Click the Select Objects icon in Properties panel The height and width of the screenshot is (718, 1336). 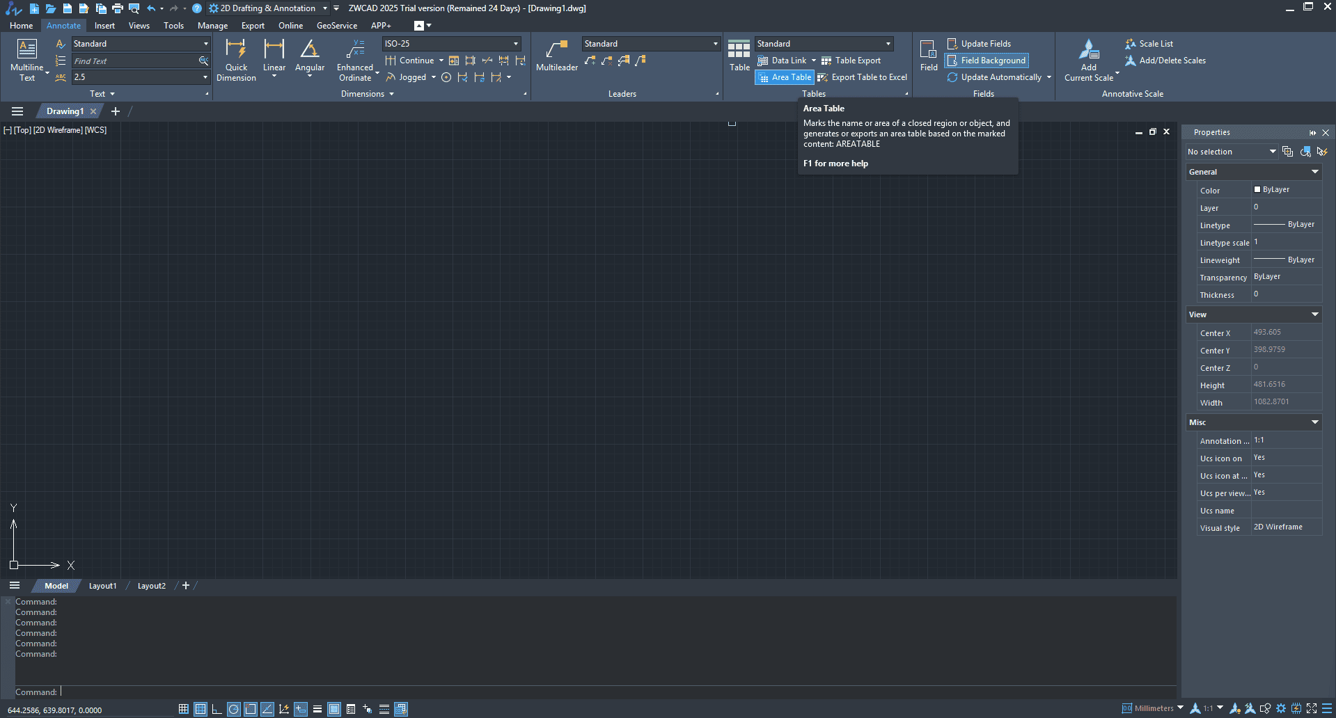point(1305,152)
